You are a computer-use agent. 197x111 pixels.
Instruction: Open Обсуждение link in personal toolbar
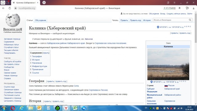(x=154, y=14)
